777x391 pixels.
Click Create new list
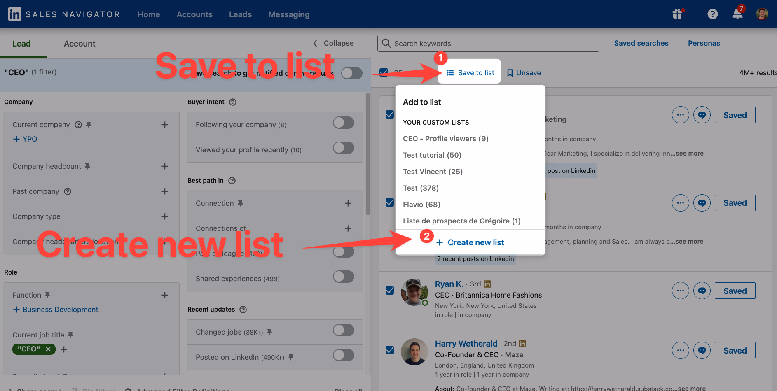(470, 242)
